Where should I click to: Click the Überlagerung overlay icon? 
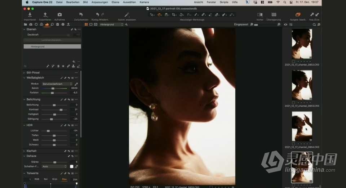pos(274,15)
